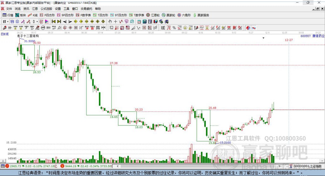The height and width of the screenshot is (176, 325).
Task: Select the hand pan tool
Action: click(x=110, y=21)
